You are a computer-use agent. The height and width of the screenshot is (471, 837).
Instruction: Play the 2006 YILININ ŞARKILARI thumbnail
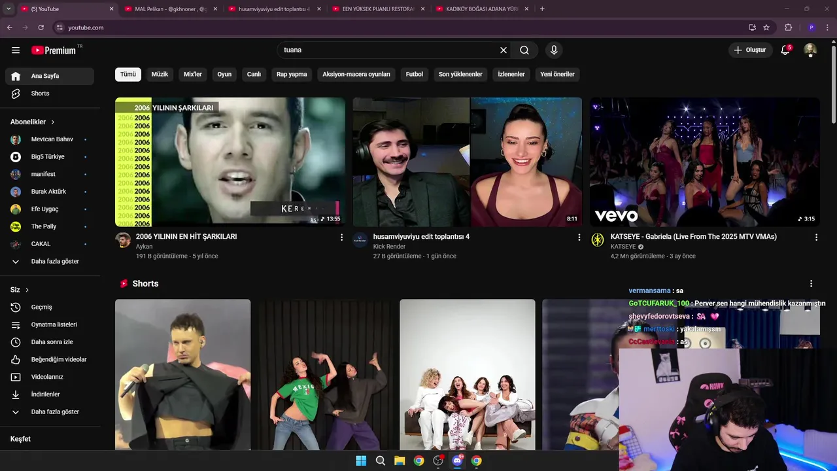[230, 162]
